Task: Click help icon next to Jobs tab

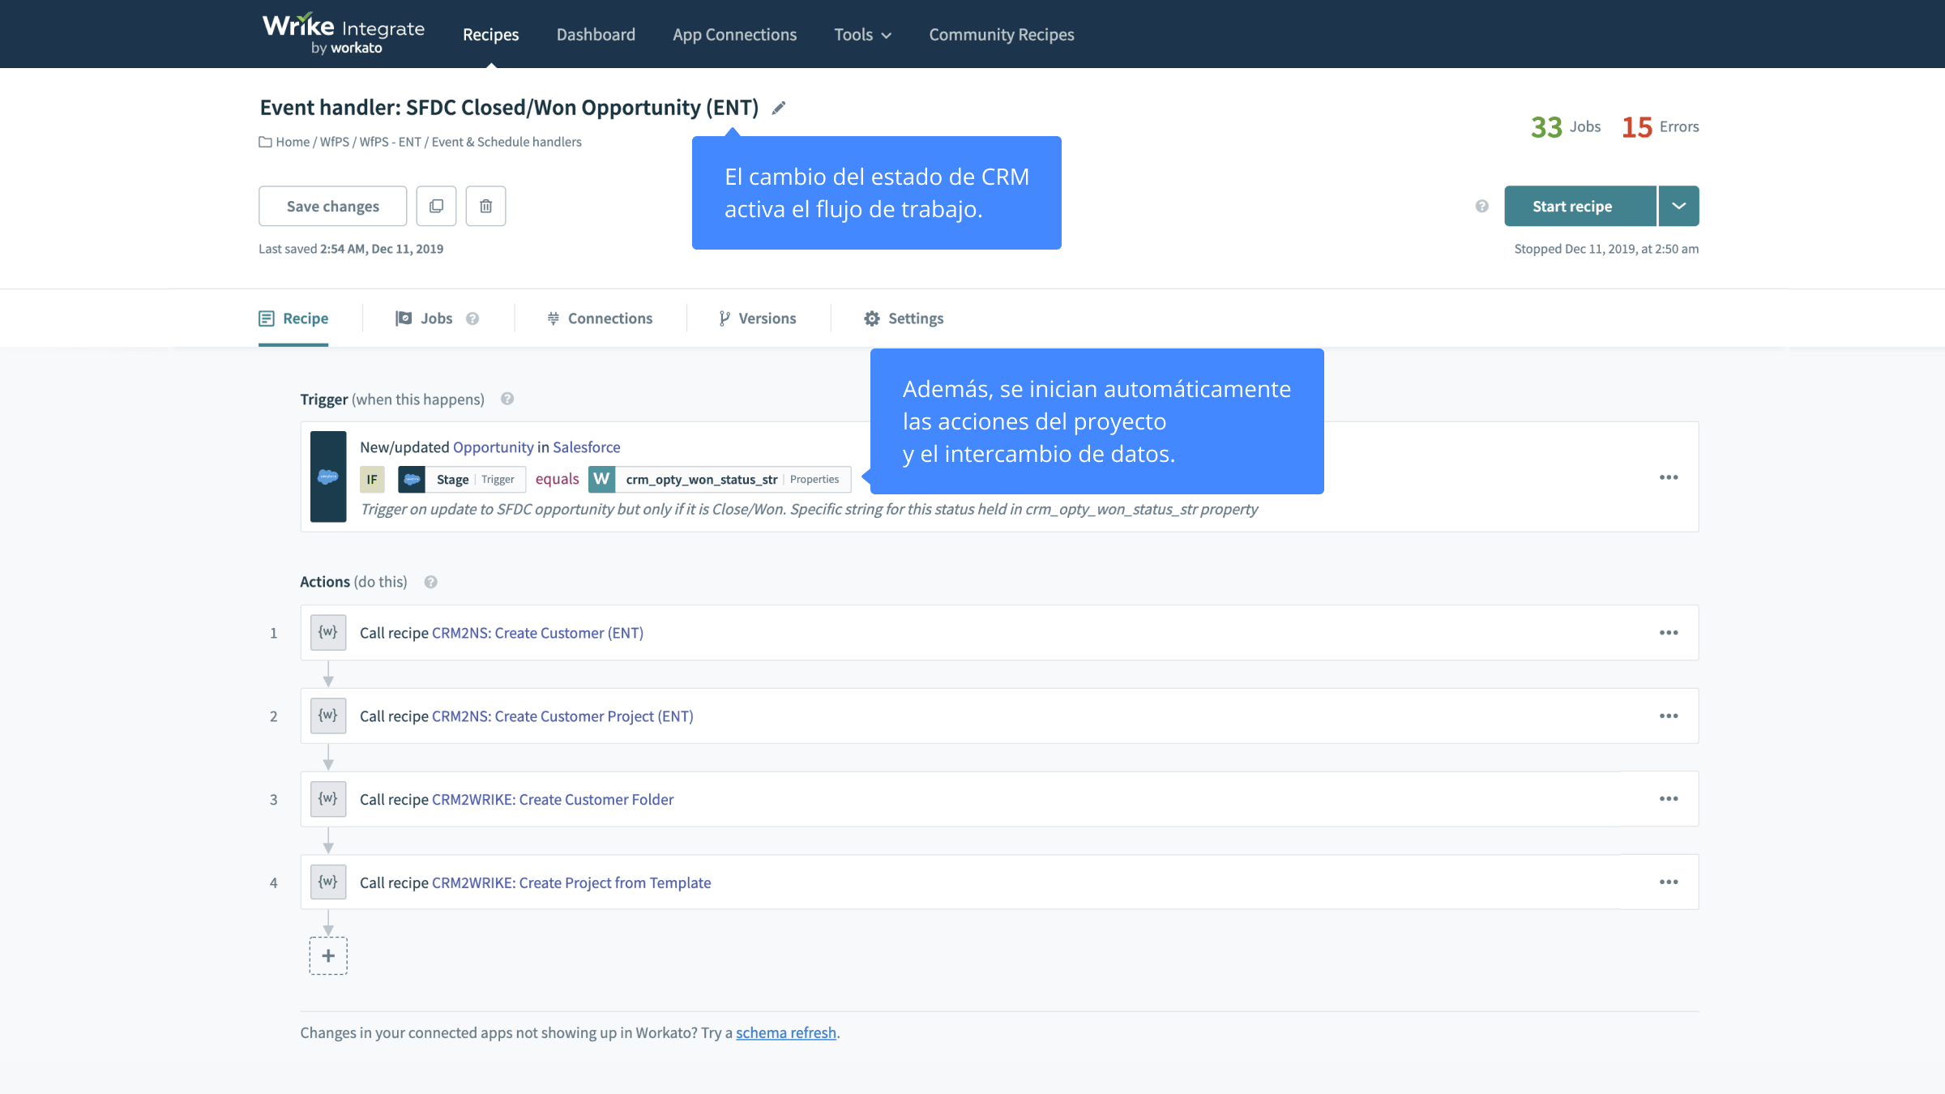Action: [x=472, y=318]
